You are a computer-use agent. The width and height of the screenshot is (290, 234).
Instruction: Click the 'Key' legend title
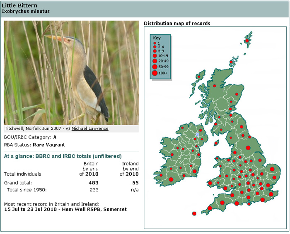coord(157,38)
